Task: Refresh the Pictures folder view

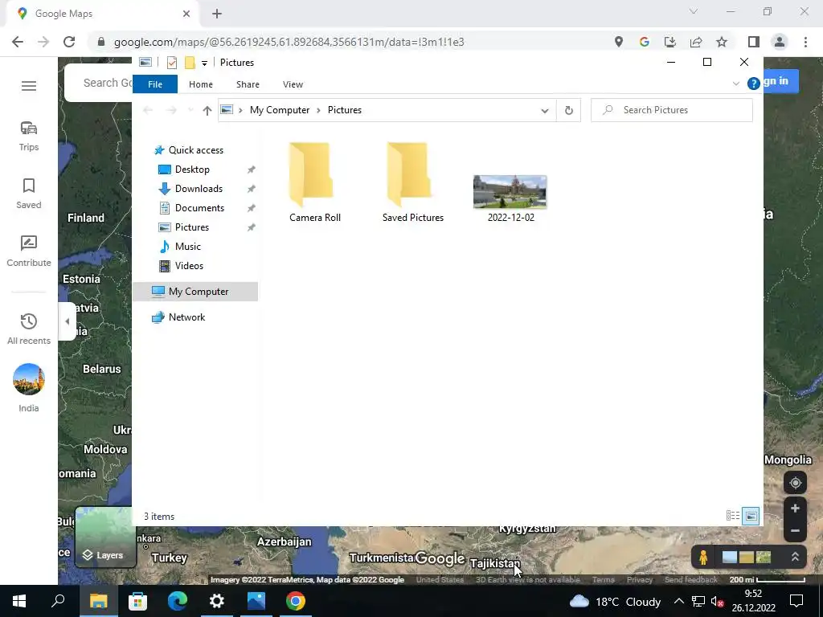Action: pyautogui.click(x=568, y=110)
